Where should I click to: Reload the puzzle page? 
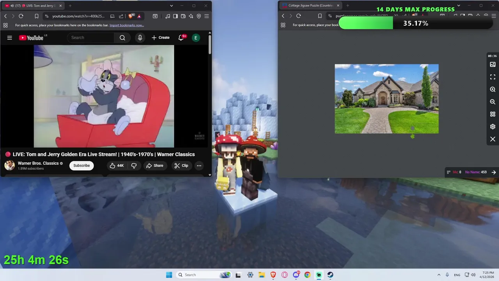click(x=299, y=16)
